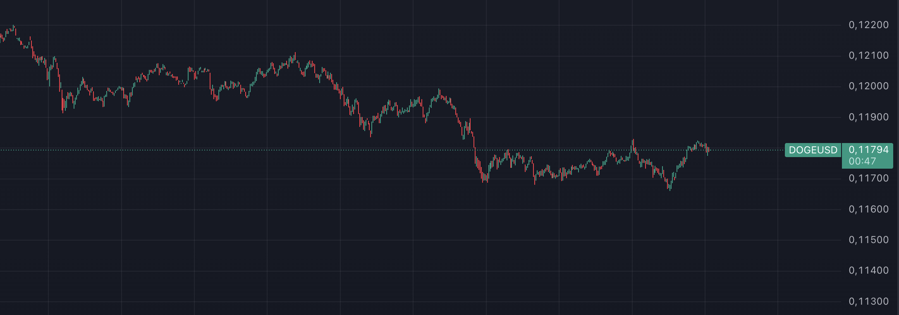Viewport: 899px width, 315px height.
Task: Click the 0,11600 price axis label
Action: 868,209
